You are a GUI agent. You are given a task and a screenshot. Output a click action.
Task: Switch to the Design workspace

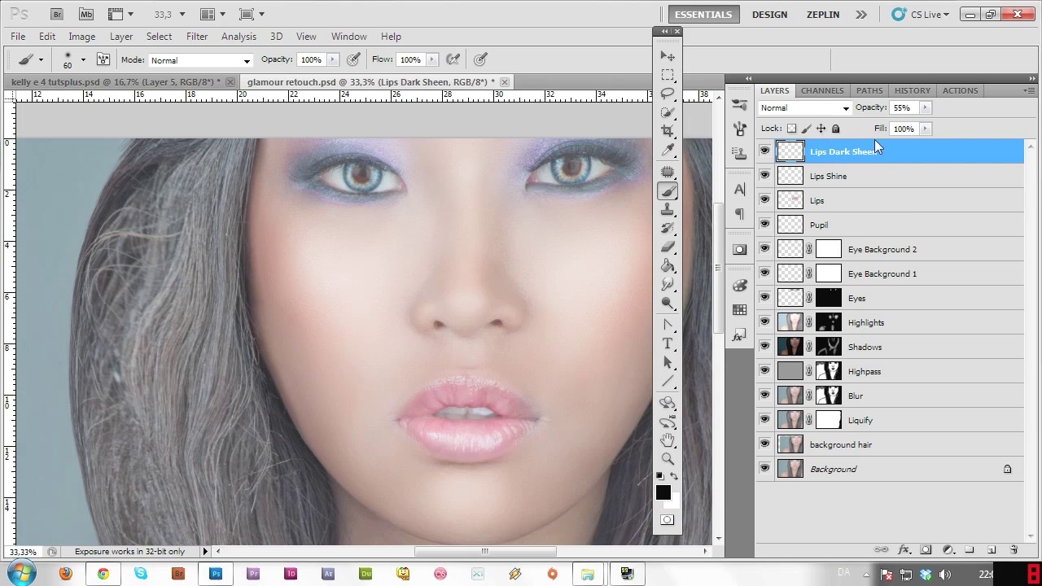[769, 15]
